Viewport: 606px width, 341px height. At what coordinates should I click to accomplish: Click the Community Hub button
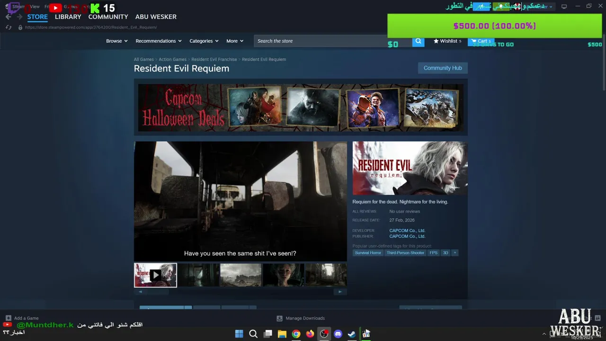coord(443,68)
